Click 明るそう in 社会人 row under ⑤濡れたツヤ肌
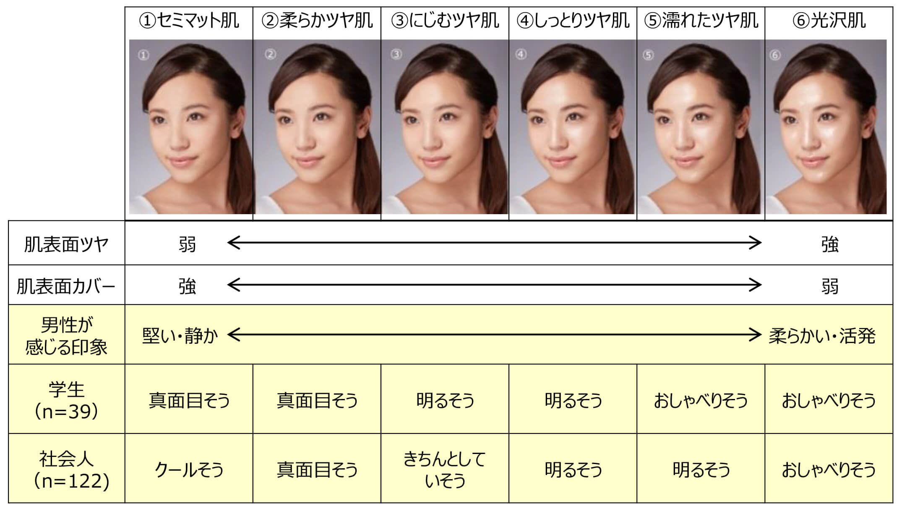Image resolution: width=902 pixels, height=509 pixels. click(x=701, y=470)
